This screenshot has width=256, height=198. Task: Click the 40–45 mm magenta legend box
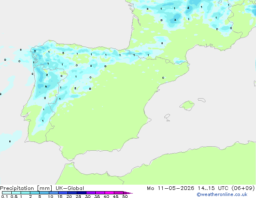pos(109,193)
